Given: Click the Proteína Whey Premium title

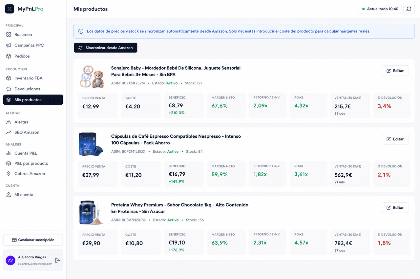Looking at the screenshot, I should pos(180,208).
